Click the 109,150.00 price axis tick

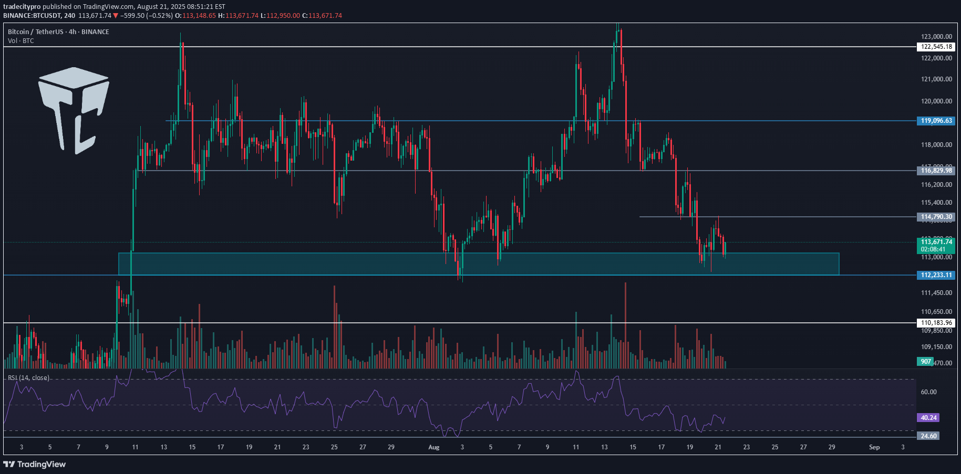coord(936,346)
